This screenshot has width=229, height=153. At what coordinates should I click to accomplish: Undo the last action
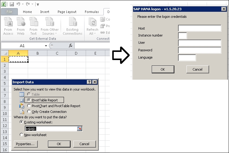[x=18, y=4]
